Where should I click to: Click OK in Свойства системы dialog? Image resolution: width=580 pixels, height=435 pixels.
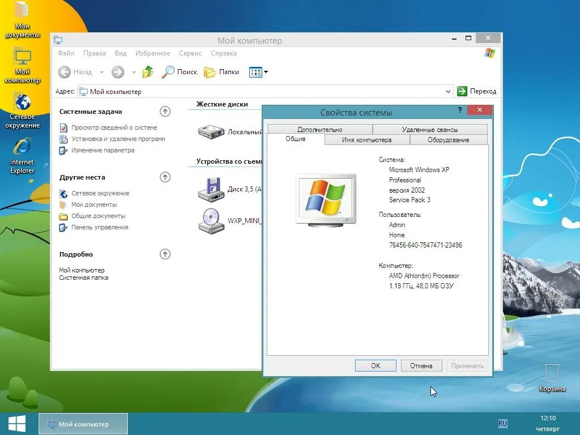[x=376, y=365]
